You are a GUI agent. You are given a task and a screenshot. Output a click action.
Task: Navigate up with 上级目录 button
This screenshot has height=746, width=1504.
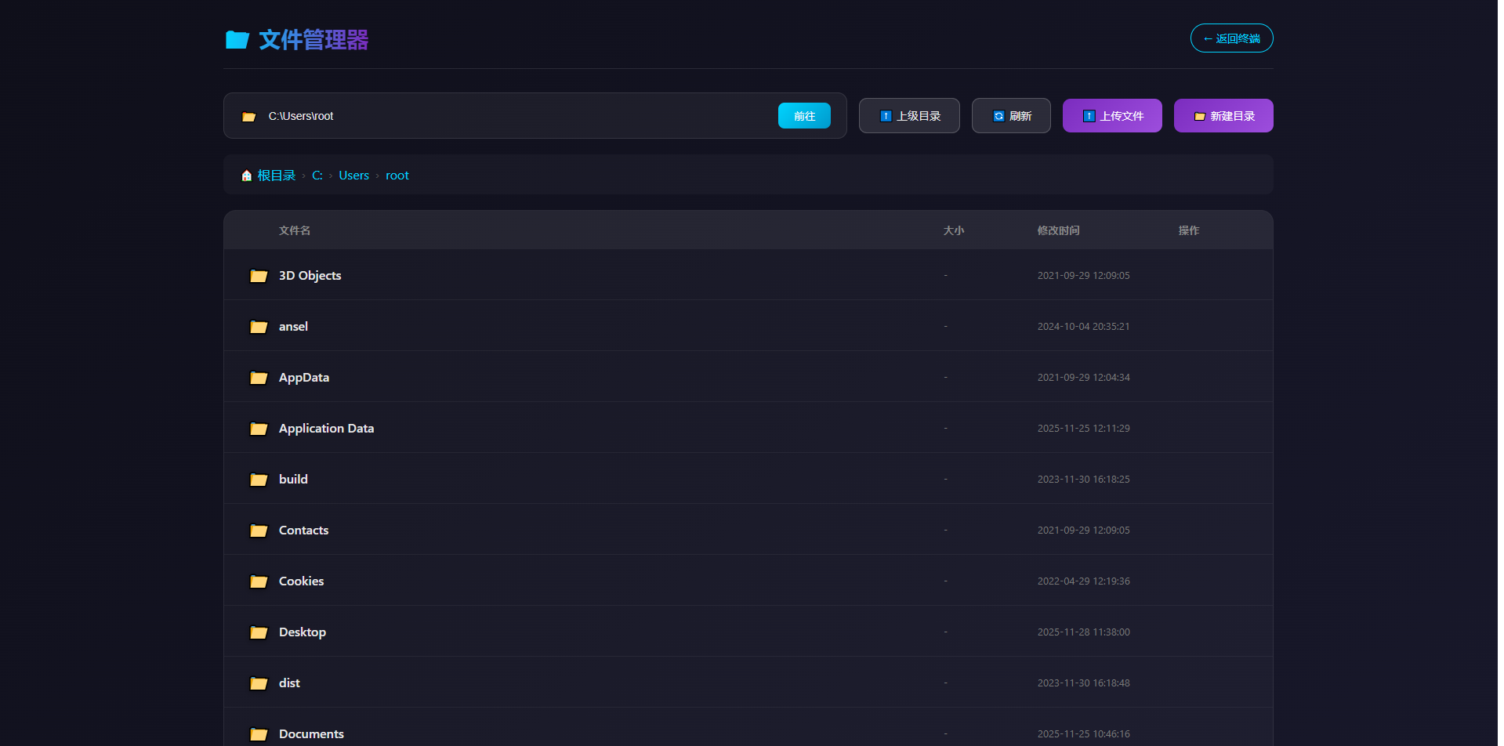(909, 116)
